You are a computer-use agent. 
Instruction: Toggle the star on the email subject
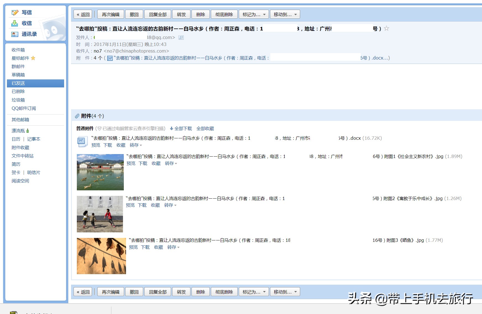(386, 28)
